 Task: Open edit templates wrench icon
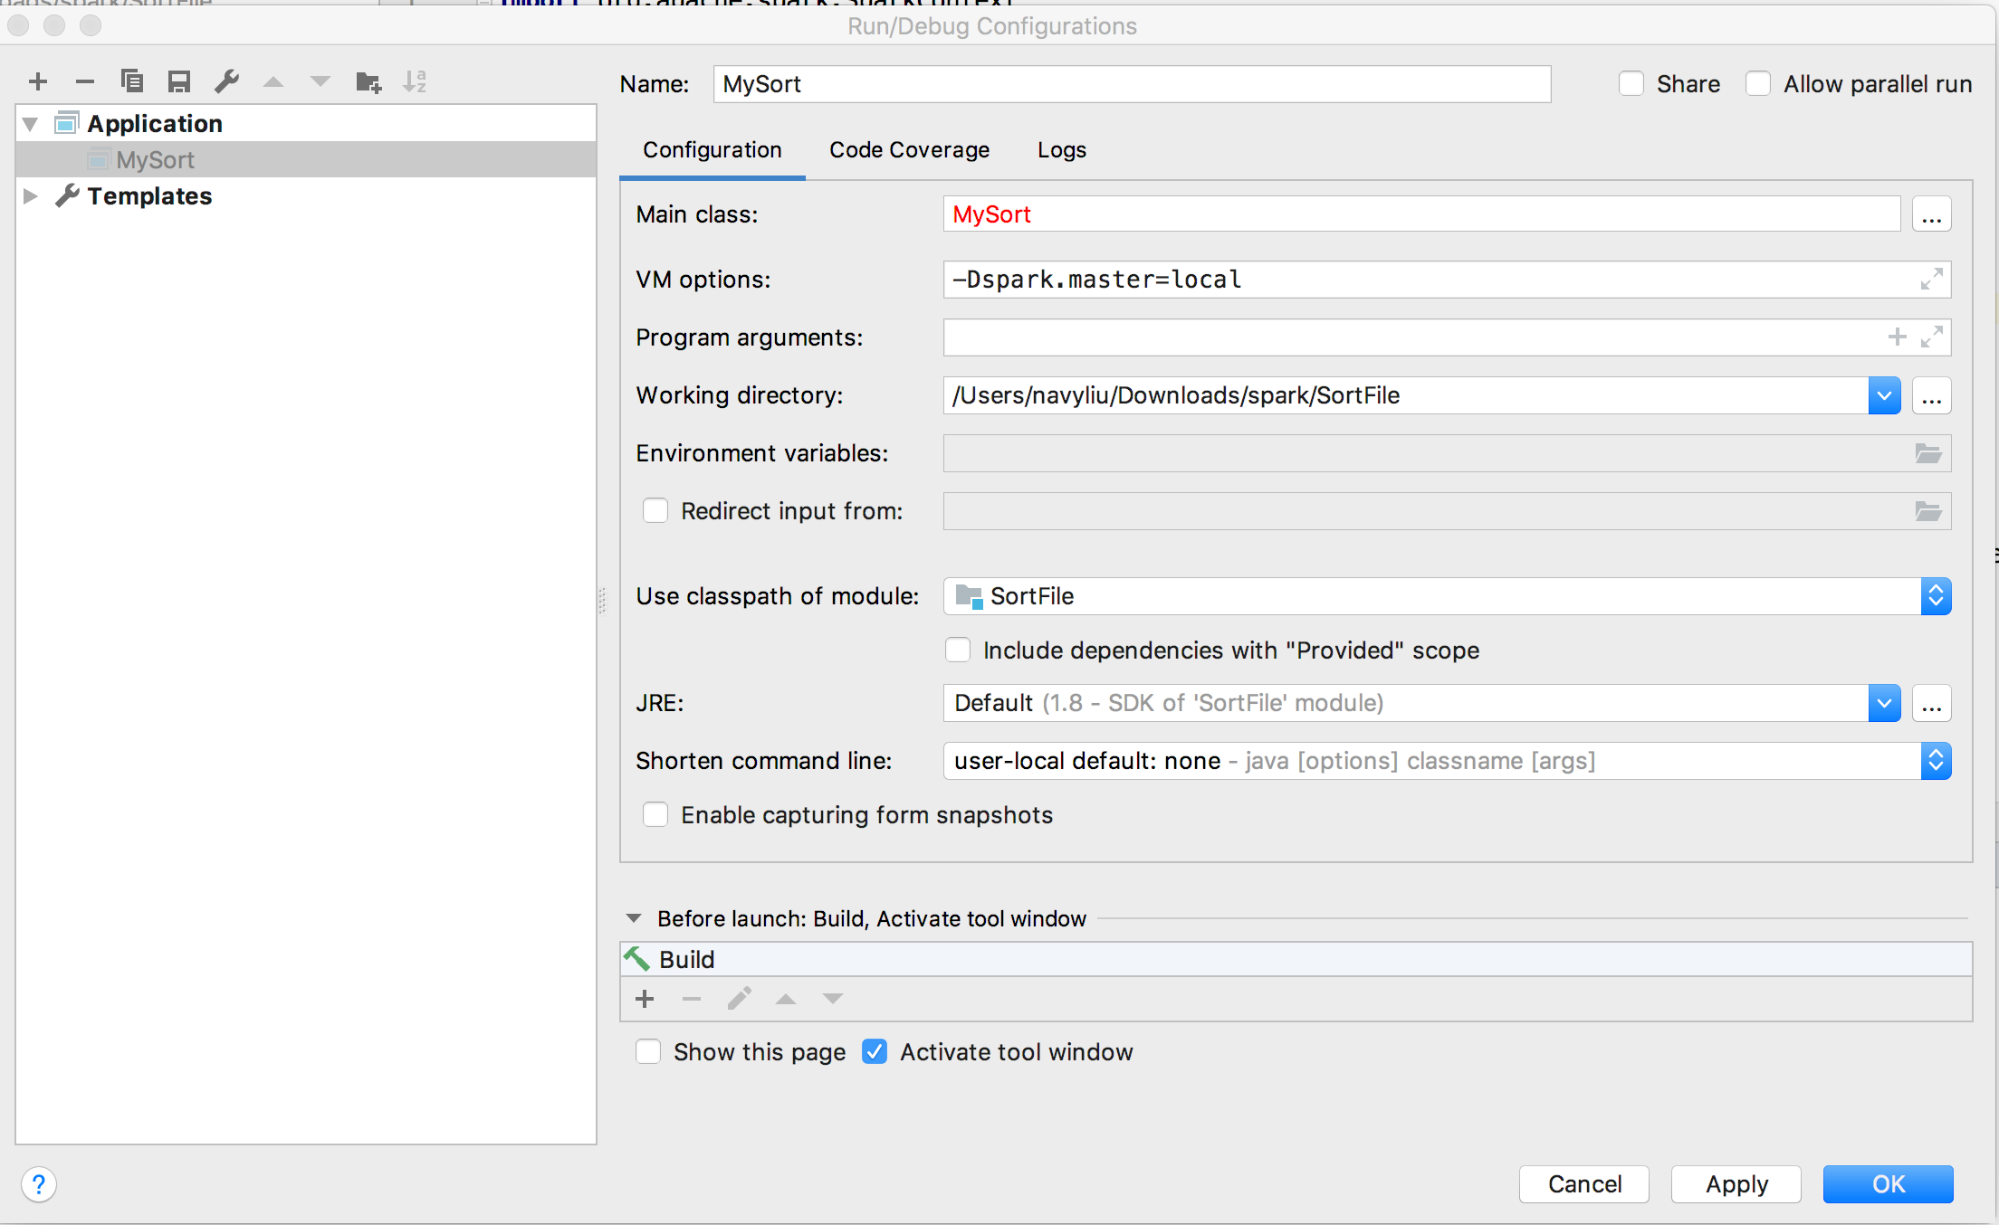click(x=226, y=82)
